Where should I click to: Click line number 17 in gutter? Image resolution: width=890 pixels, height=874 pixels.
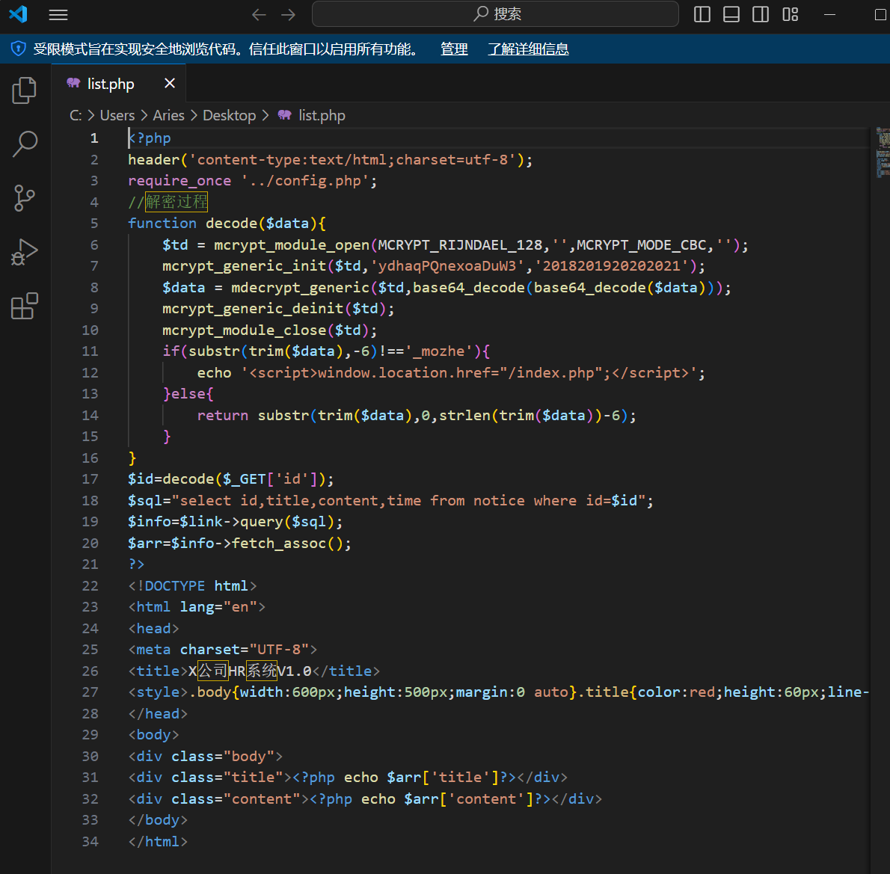pyautogui.click(x=90, y=479)
